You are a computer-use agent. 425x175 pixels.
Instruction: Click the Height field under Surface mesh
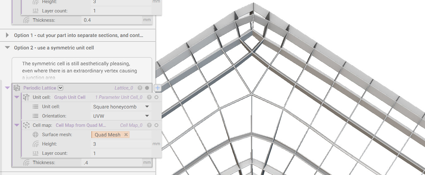(x=121, y=144)
